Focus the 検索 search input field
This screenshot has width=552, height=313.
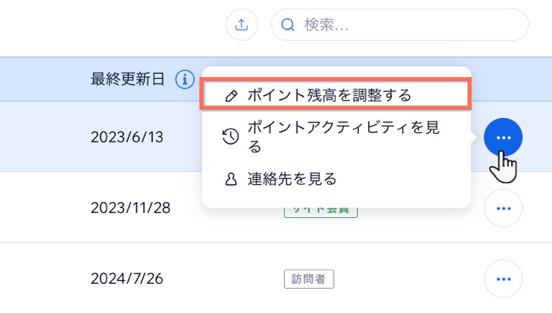point(400,25)
